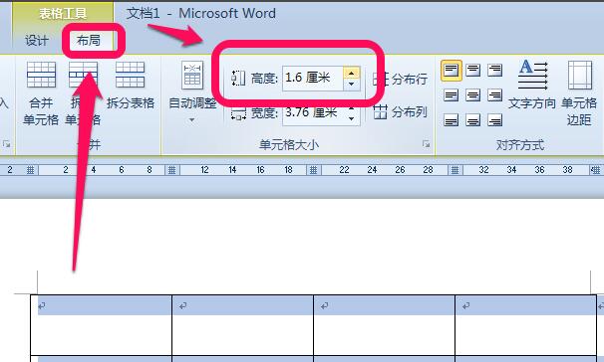This screenshot has width=604, height=362.
Task: Click Distribute Rows (分布行)
Action: click(x=401, y=80)
